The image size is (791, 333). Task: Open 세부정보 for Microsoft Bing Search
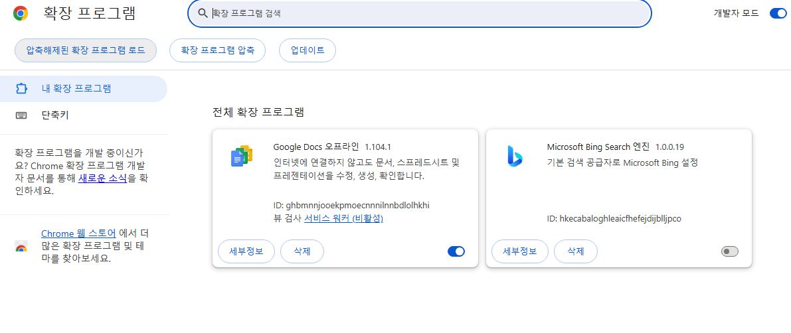[519, 251]
